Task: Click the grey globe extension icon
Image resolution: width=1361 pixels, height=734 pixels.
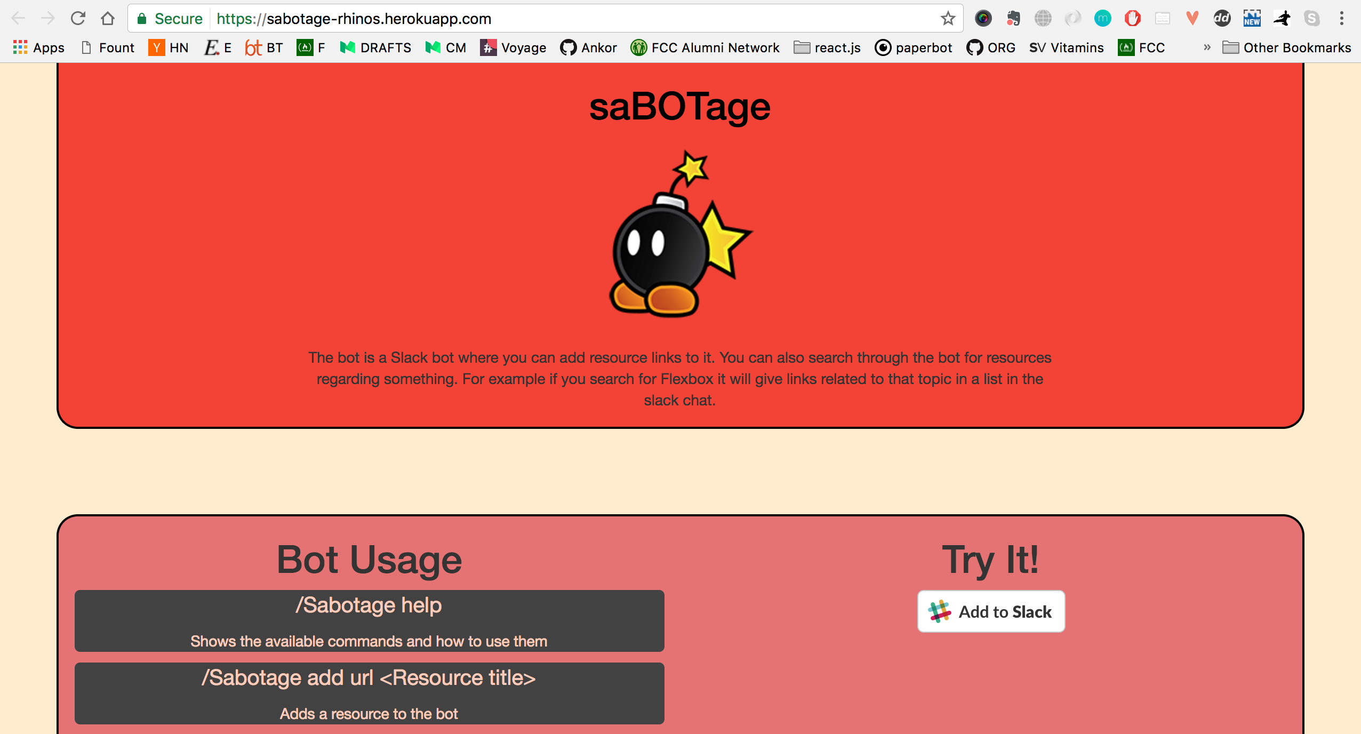Action: point(1043,19)
